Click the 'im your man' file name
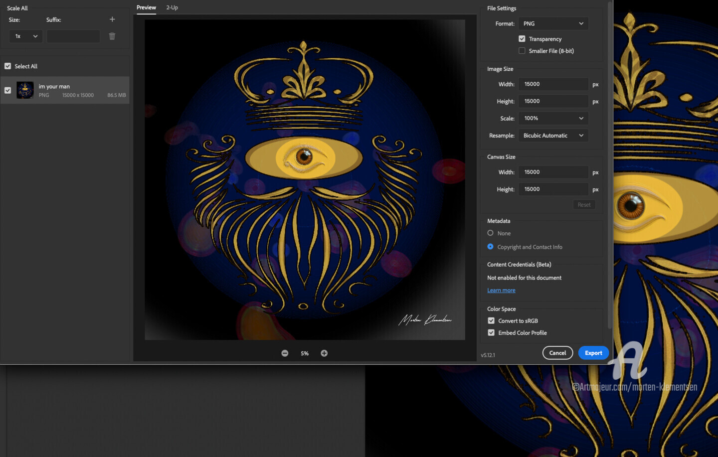 pyautogui.click(x=54, y=87)
